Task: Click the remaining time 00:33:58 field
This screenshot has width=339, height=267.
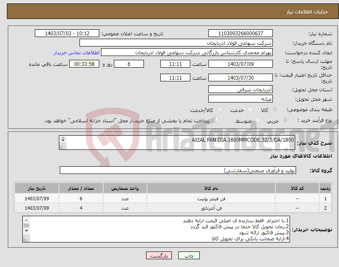Action: pos(84,64)
